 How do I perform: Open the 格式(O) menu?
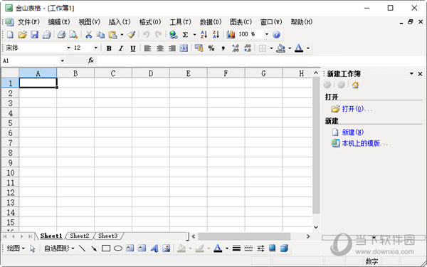pos(150,22)
